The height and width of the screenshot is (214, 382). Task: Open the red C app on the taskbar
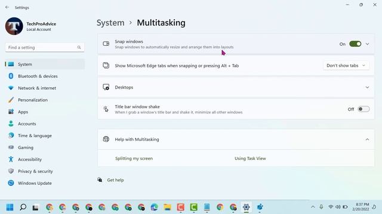click(x=180, y=207)
